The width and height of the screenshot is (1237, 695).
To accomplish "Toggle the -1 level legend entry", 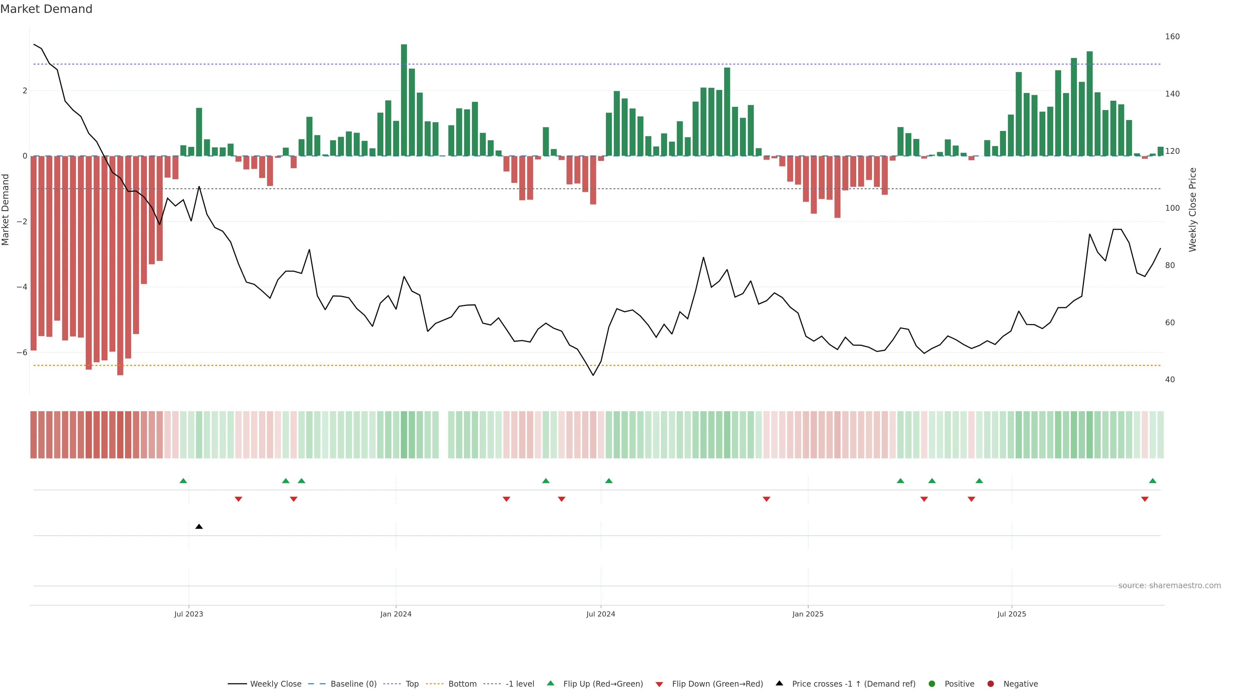I will [520, 684].
